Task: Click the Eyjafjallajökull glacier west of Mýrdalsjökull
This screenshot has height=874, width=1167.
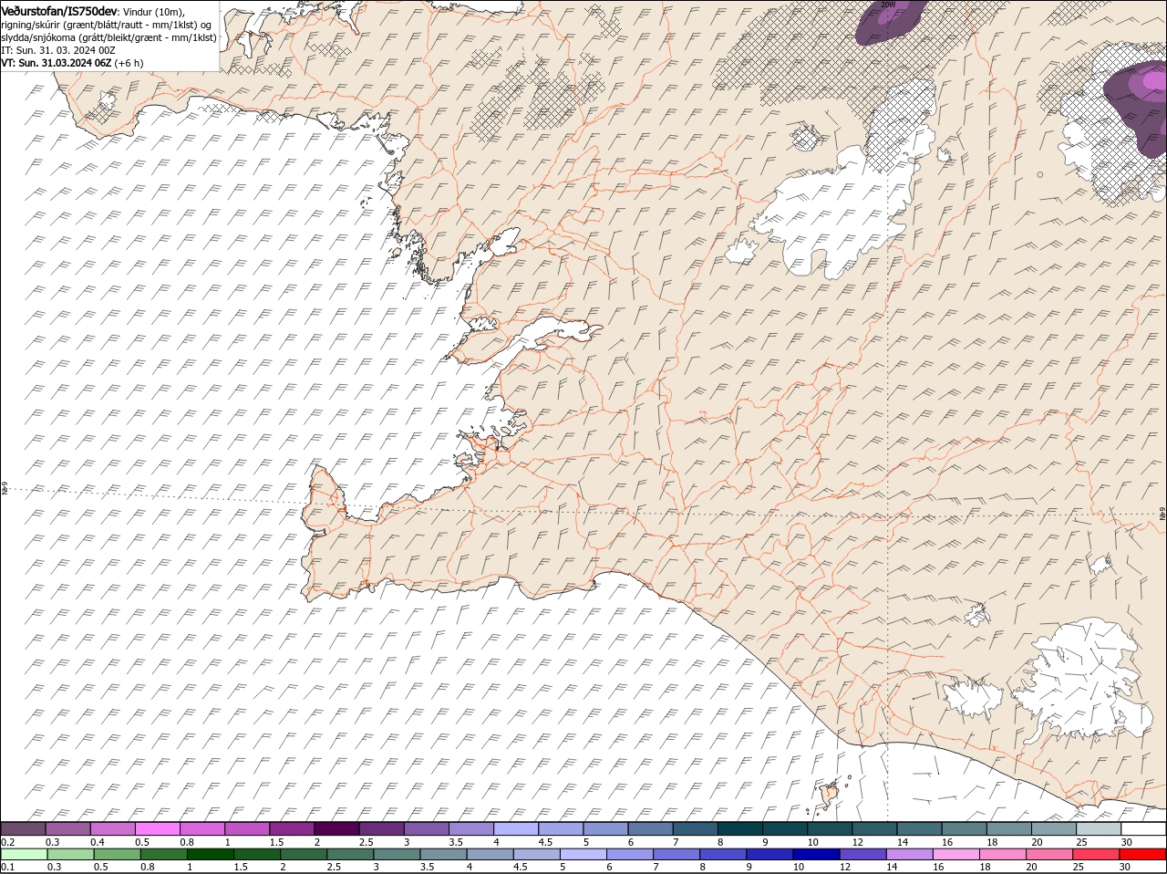Action: (973, 699)
